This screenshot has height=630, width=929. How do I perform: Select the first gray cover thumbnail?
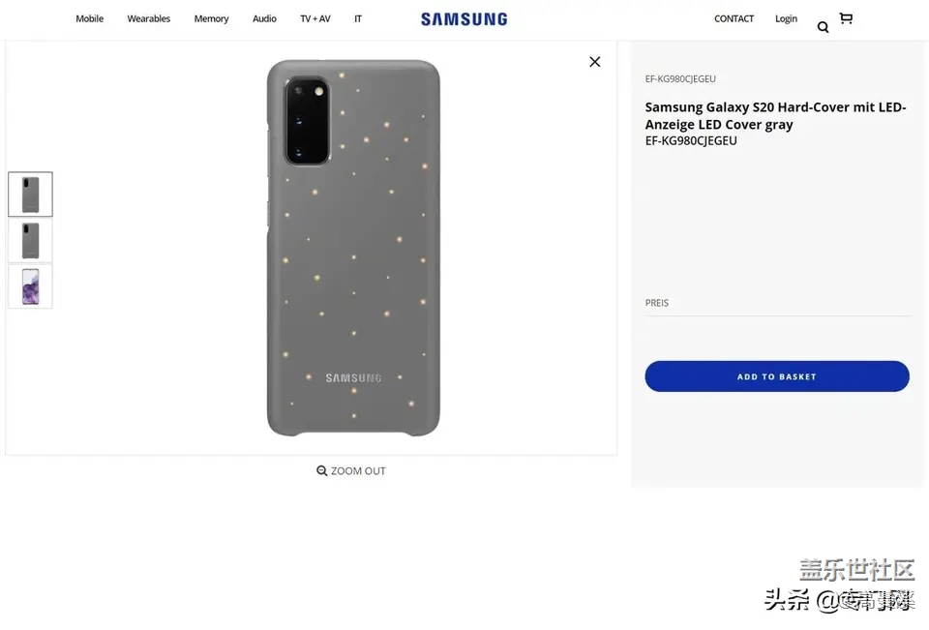(31, 195)
